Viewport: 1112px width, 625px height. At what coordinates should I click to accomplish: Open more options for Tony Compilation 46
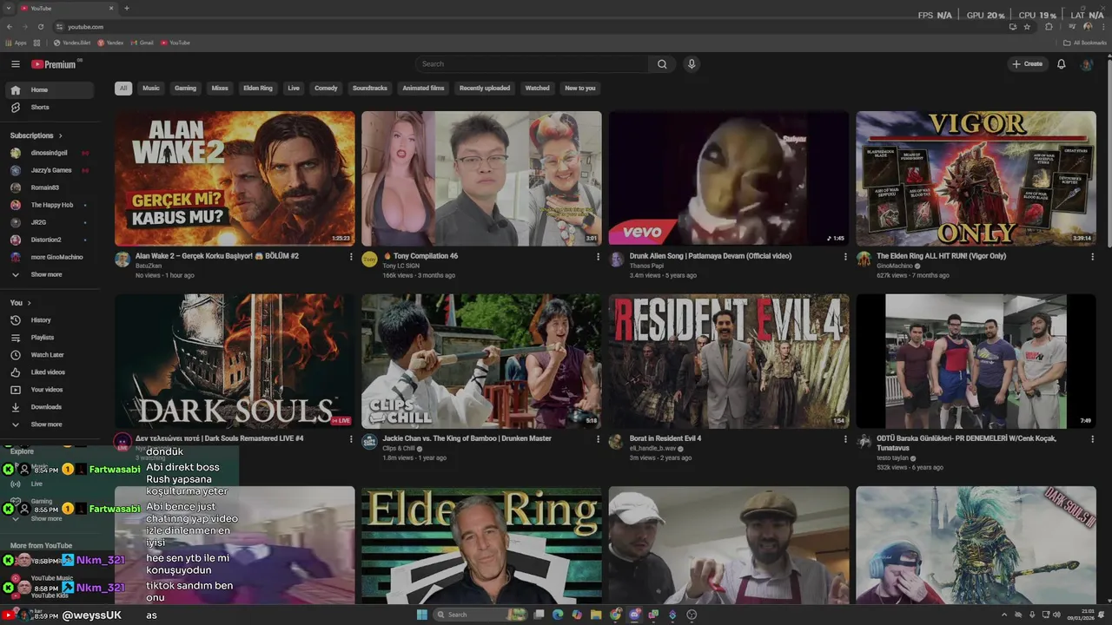pos(598,257)
